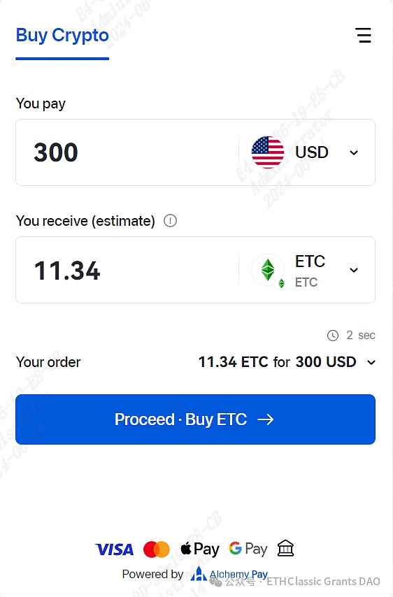Click the bank transfer building icon

click(x=285, y=548)
